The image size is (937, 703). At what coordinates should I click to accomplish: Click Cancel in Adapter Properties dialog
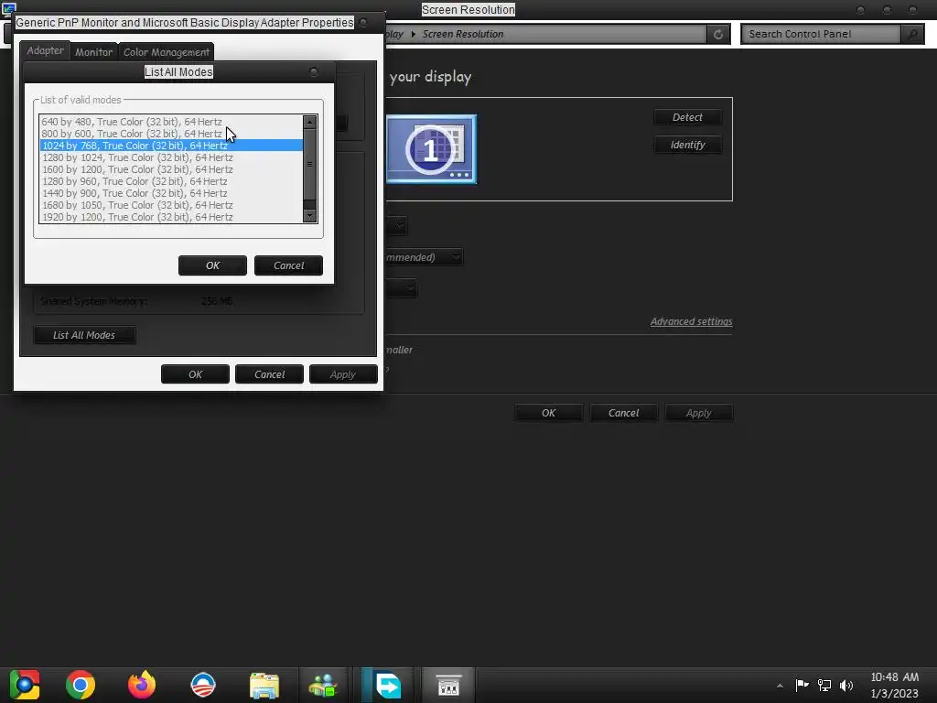[x=270, y=374]
